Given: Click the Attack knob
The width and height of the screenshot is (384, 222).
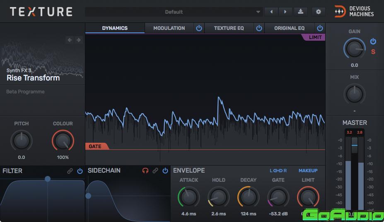Looking at the screenshot, I should point(188,197).
